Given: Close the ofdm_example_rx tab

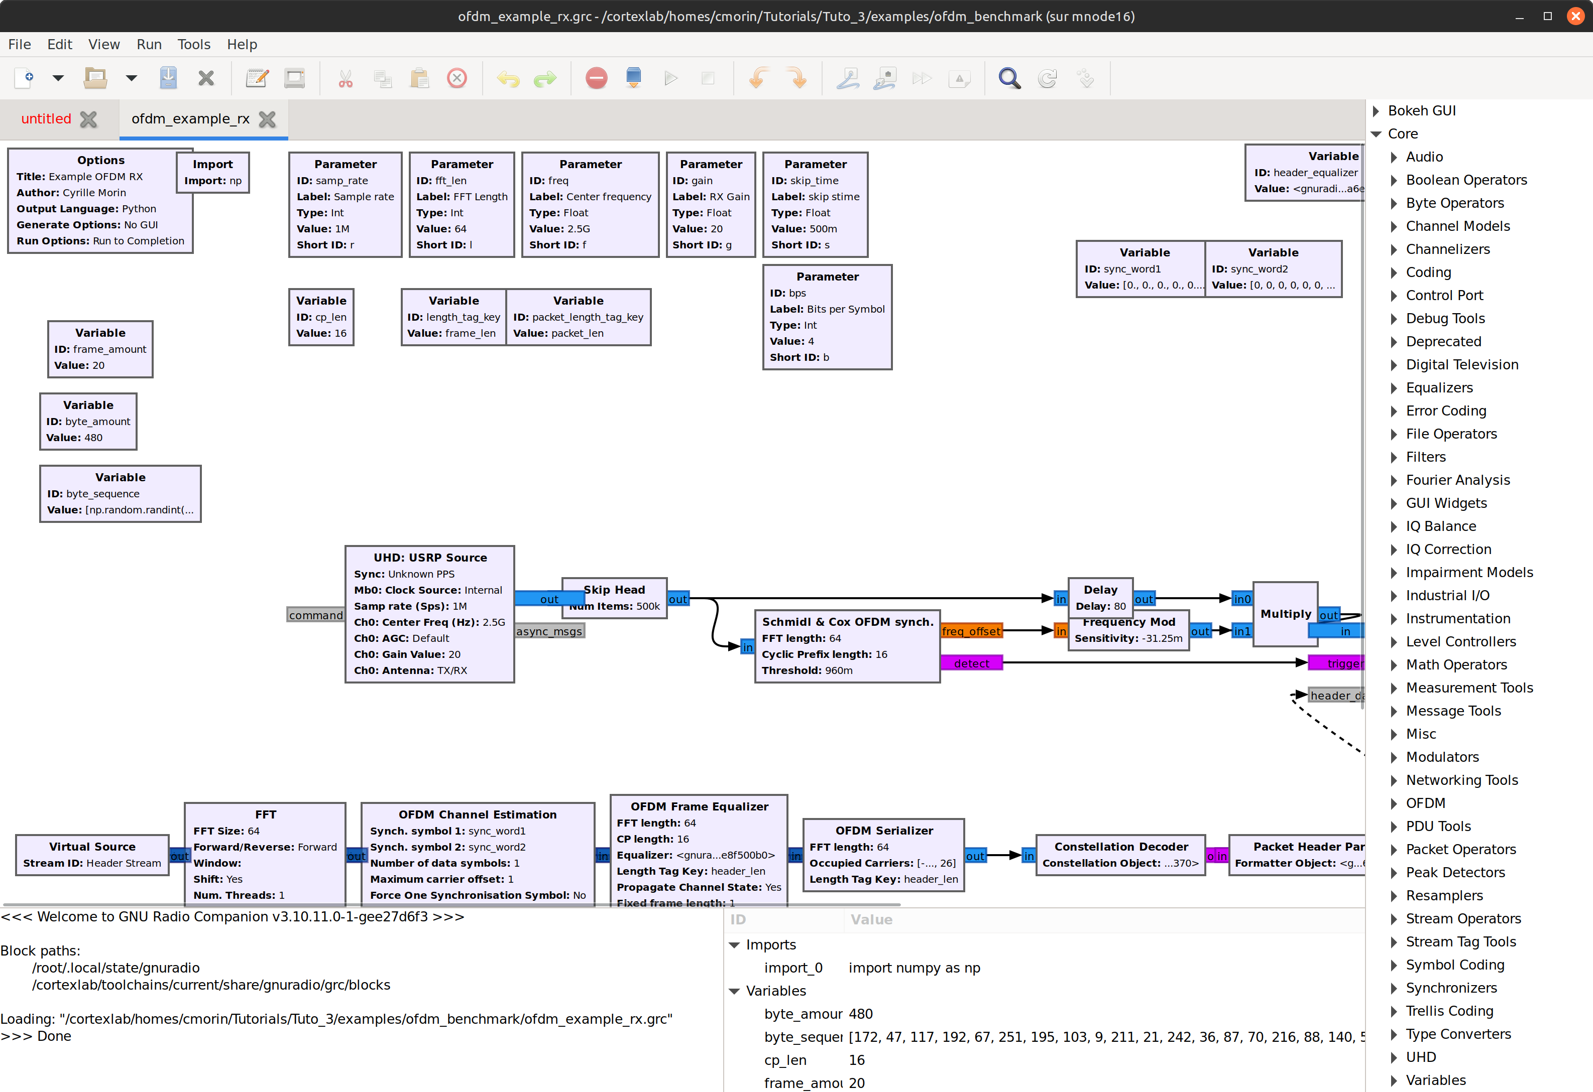Looking at the screenshot, I should (267, 119).
